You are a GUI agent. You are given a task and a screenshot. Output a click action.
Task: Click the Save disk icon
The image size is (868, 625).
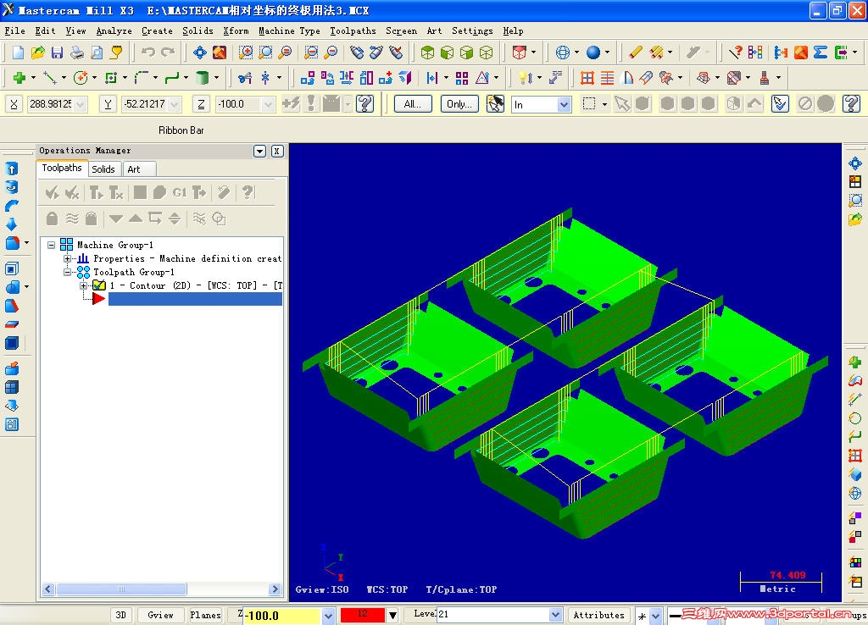click(x=57, y=53)
